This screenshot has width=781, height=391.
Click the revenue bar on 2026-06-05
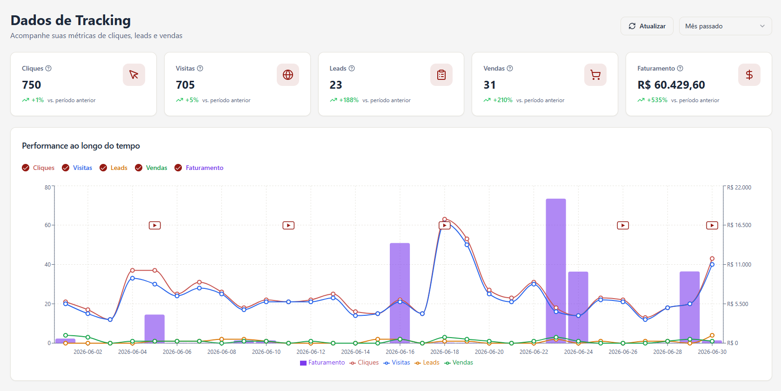[155, 329]
